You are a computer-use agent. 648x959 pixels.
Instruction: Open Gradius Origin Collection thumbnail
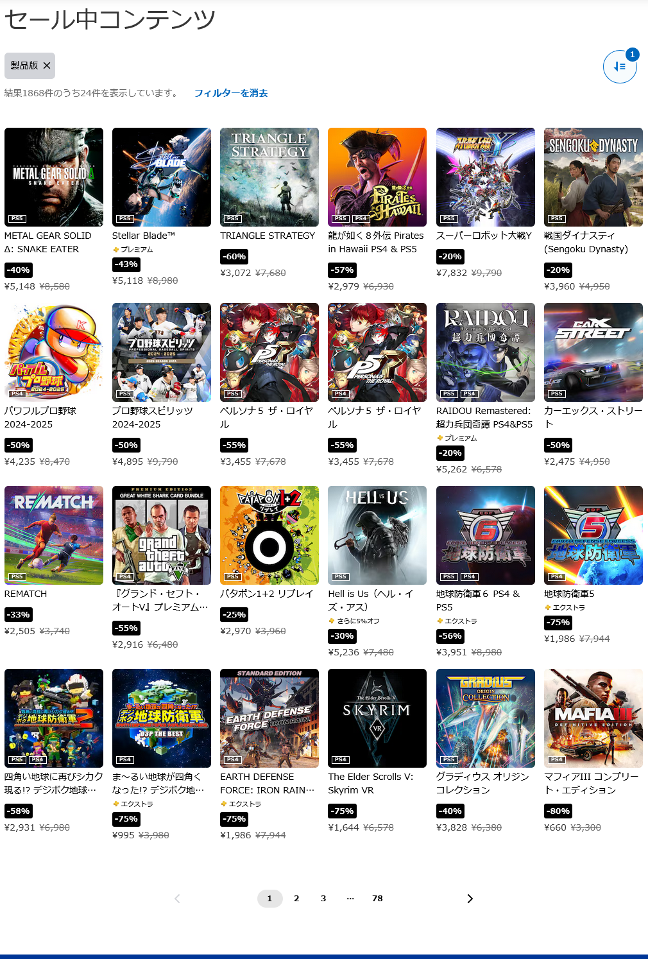coord(486,718)
